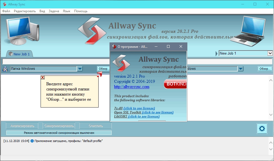274x161 pixels.
Task: Click the left Обзор... browse button
Action: coord(103,69)
